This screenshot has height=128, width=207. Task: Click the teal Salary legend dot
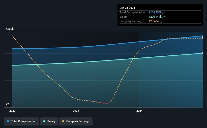44,121
